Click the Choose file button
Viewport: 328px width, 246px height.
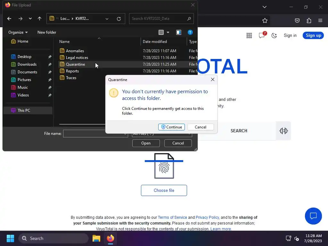164,190
